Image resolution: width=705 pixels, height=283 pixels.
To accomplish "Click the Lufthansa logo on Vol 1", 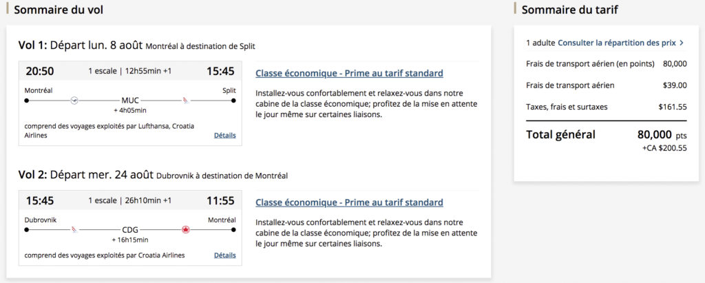I will (75, 100).
